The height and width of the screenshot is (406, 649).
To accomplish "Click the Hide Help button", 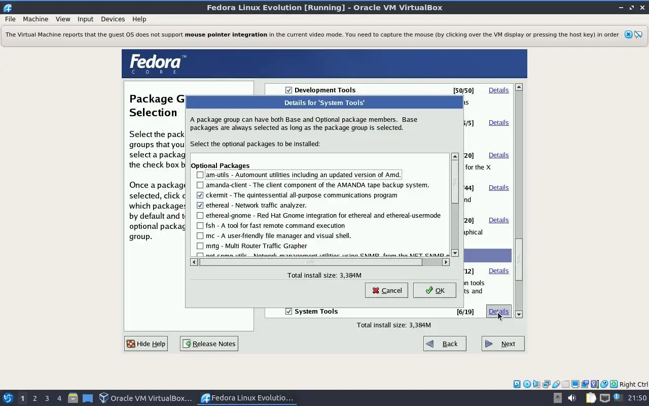I will [146, 344].
